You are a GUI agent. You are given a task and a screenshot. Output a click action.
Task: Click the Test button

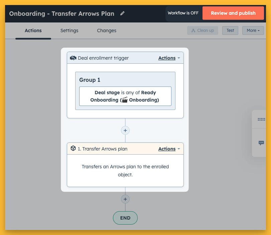point(230,31)
